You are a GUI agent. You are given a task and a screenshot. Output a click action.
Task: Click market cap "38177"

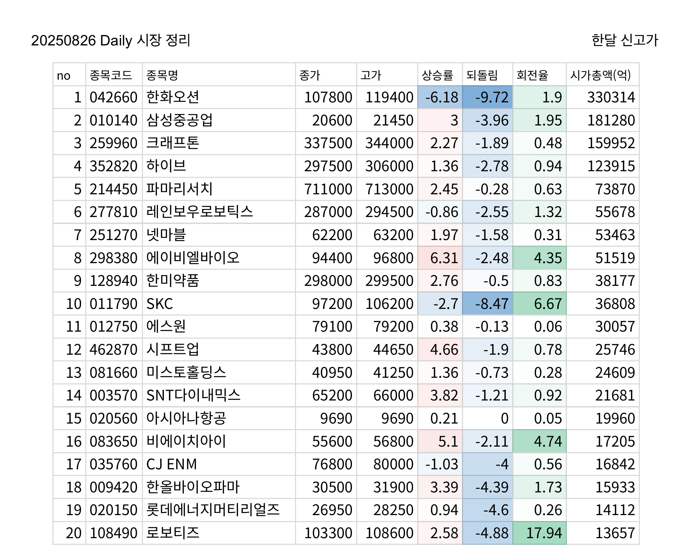click(615, 281)
